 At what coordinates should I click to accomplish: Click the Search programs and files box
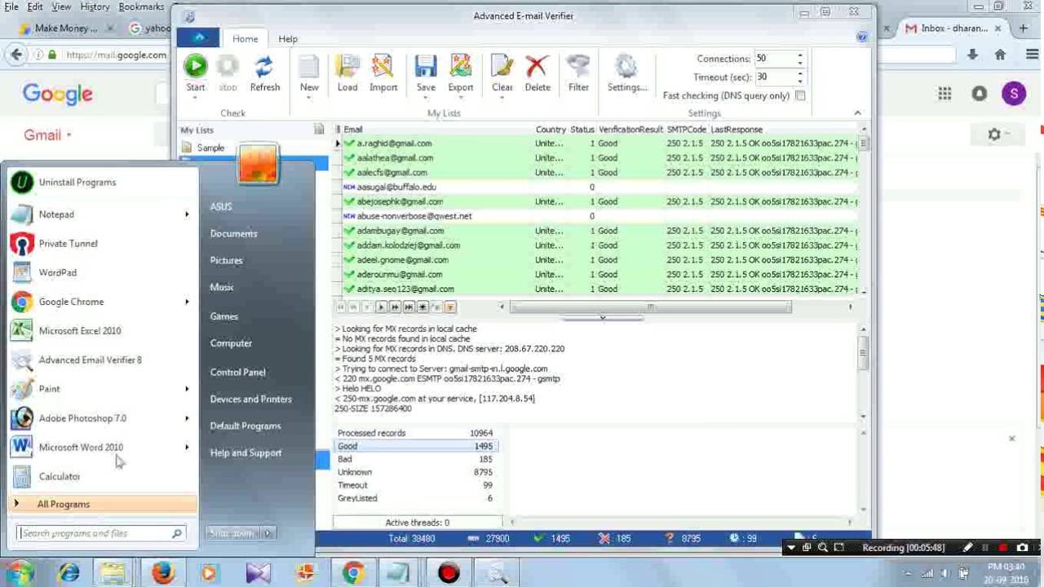[x=100, y=533]
